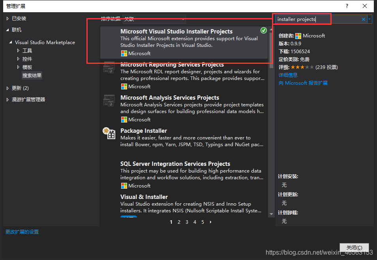Image resolution: width=377 pixels, height=260 pixels.
Task: Click the Microsoft logo under Installer Projects
Action: tap(124, 54)
